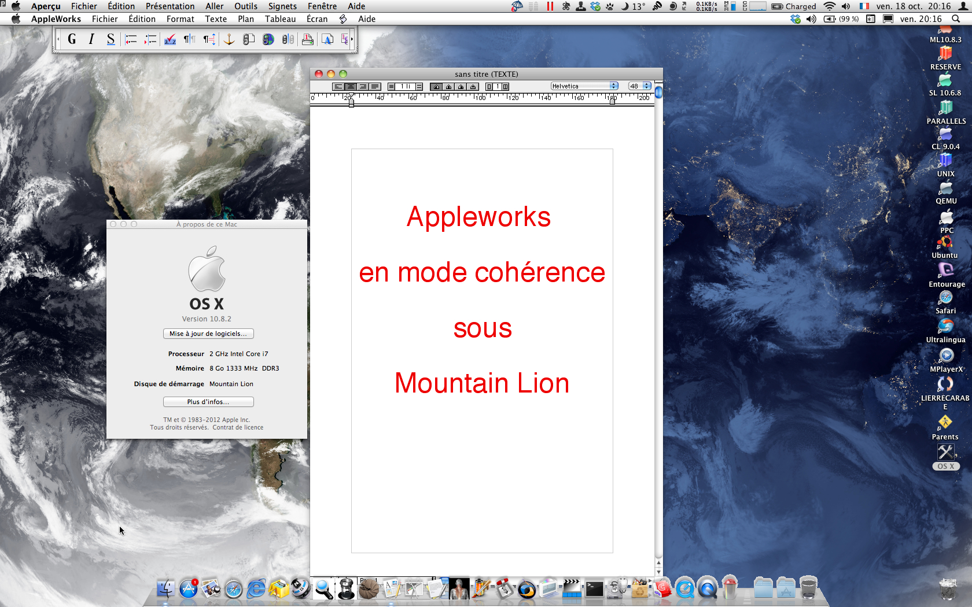This screenshot has height=607, width=972.
Task: Click the Wi-Fi status icon
Action: click(830, 6)
